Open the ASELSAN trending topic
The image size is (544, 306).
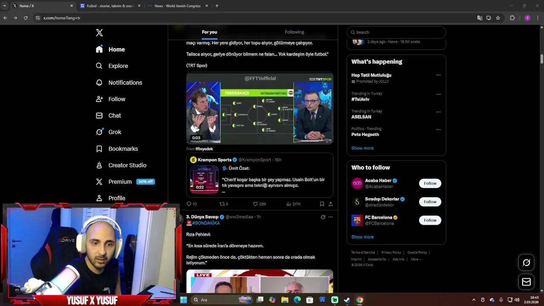pos(361,117)
